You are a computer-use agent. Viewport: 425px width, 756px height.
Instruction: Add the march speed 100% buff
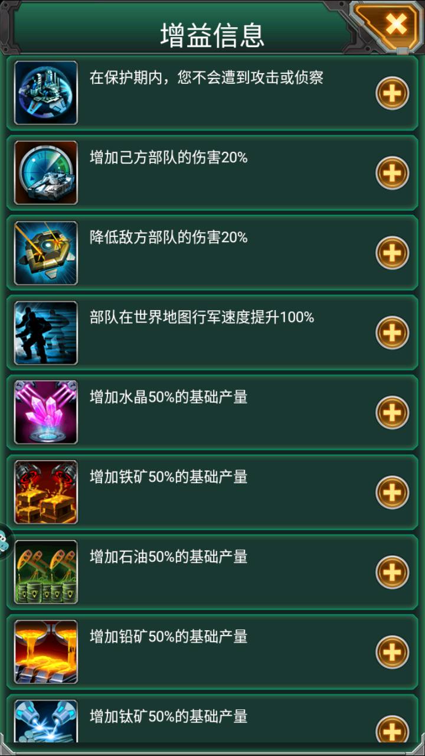click(393, 333)
